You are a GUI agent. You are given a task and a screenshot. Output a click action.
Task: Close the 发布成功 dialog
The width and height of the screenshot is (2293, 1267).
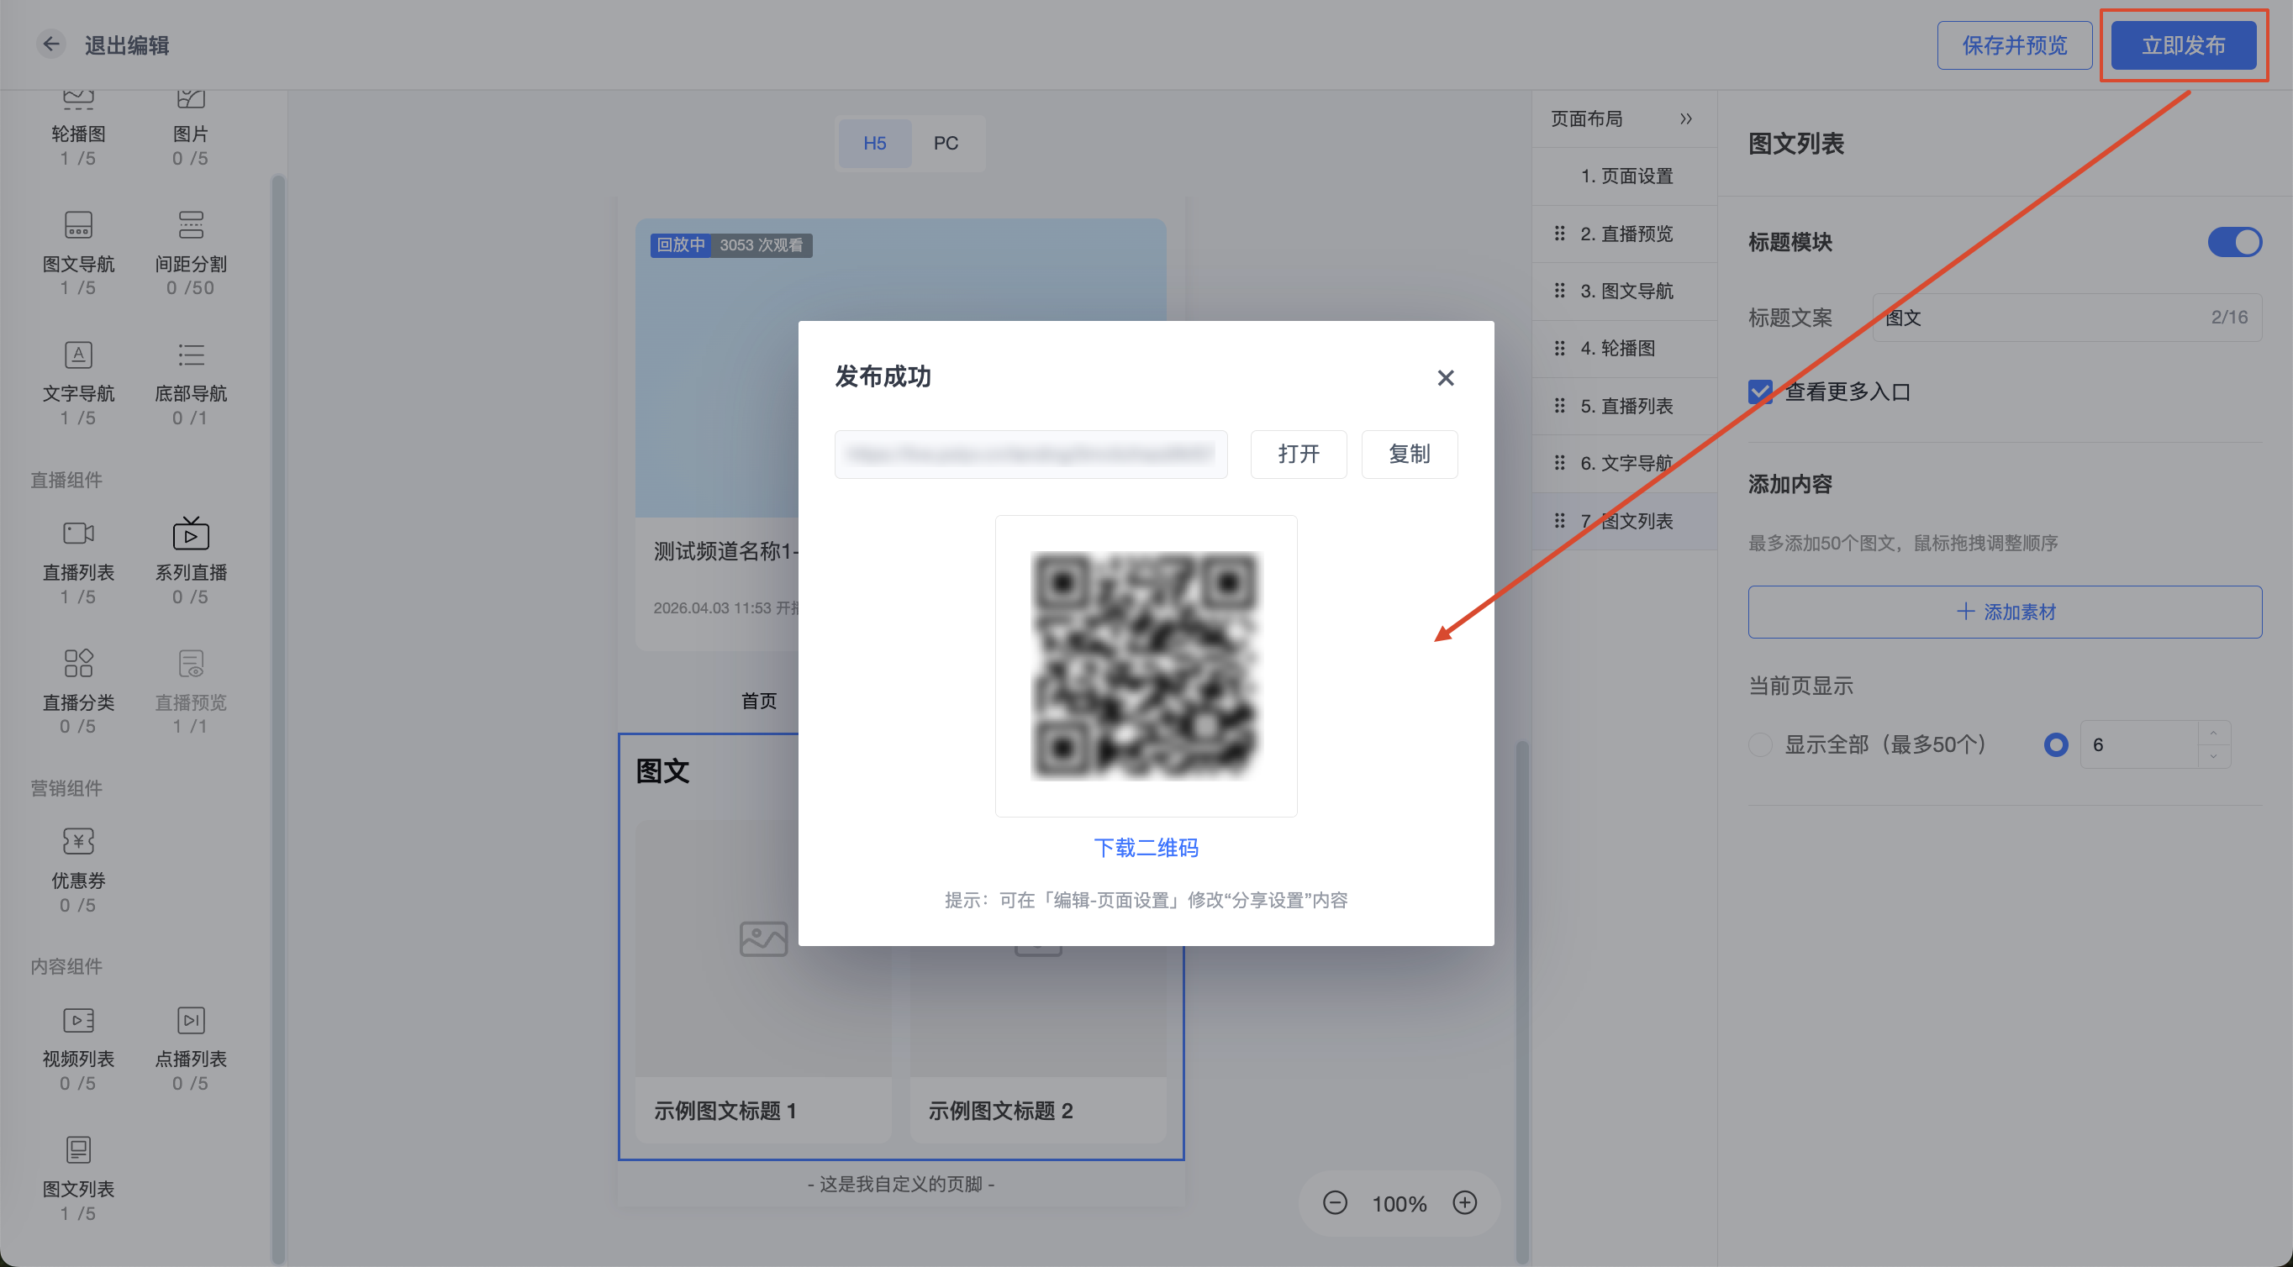coord(1446,378)
